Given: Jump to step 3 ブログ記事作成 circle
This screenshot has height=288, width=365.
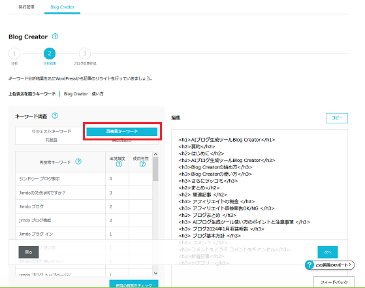Looking at the screenshot, I should 85,54.
